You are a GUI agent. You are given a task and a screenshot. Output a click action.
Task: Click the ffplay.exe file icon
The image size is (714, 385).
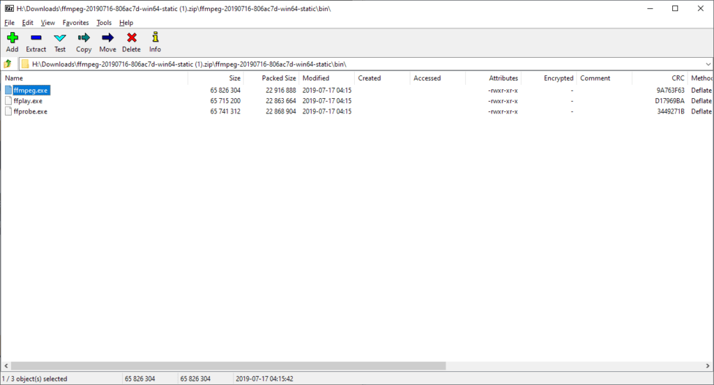(x=8, y=100)
